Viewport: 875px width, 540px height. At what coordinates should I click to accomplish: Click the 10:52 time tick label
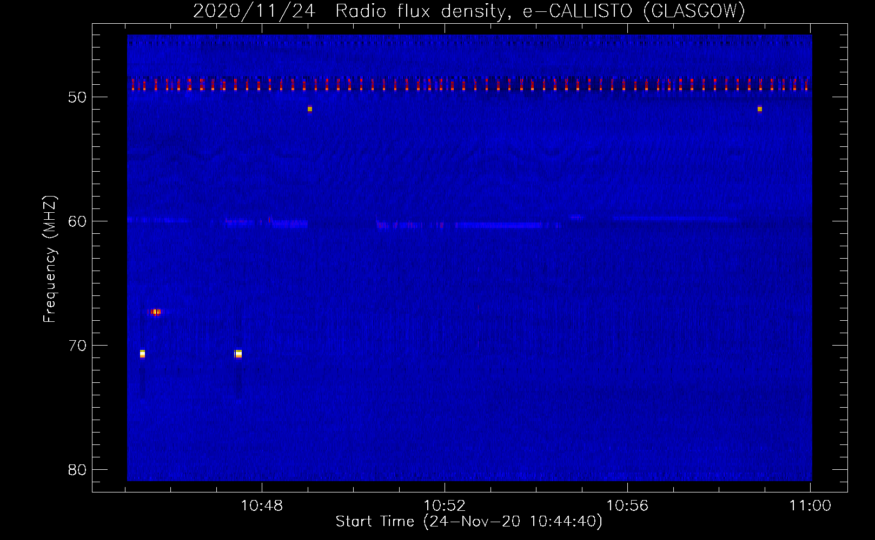click(x=445, y=506)
